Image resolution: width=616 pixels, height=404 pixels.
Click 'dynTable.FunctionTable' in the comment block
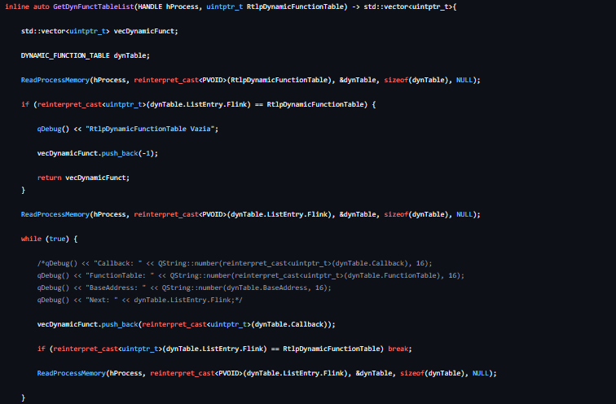(392, 275)
